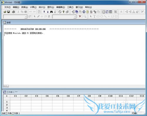Open the 文件(F) menu
The width and height of the screenshot is (147, 116).
tap(7, 7)
